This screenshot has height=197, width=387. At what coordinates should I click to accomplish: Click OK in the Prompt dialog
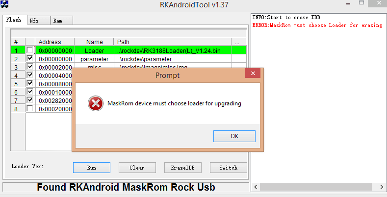click(x=234, y=136)
